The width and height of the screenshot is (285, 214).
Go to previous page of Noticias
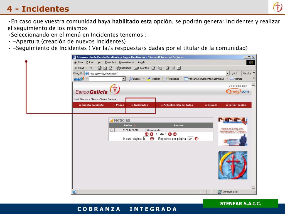[x=152, y=134]
